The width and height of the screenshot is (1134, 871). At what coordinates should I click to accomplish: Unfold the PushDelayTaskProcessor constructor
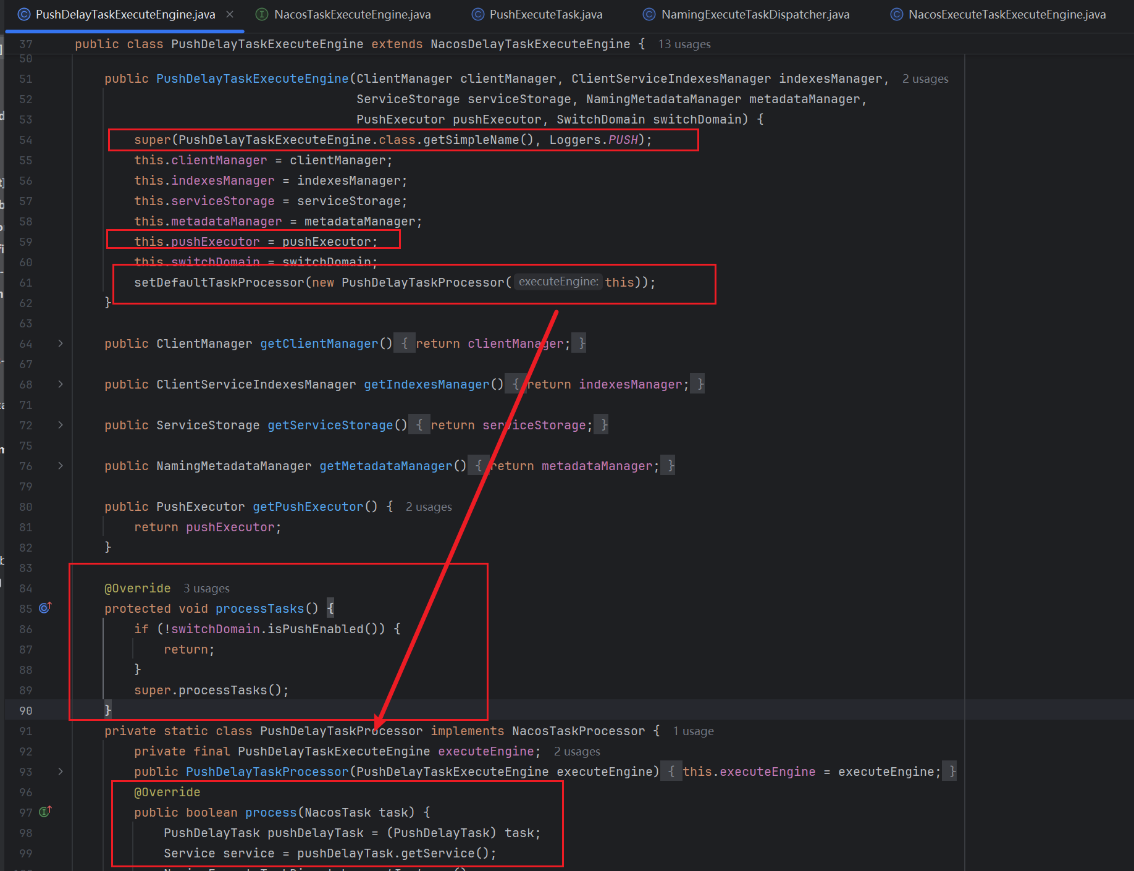(61, 772)
